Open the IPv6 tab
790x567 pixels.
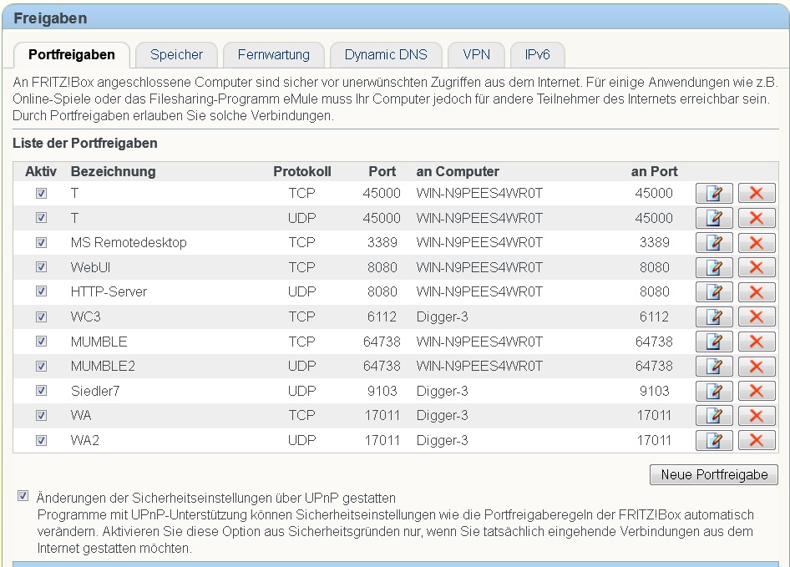coord(538,54)
